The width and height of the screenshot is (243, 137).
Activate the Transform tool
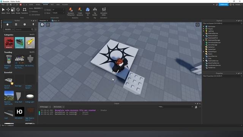click(24, 11)
